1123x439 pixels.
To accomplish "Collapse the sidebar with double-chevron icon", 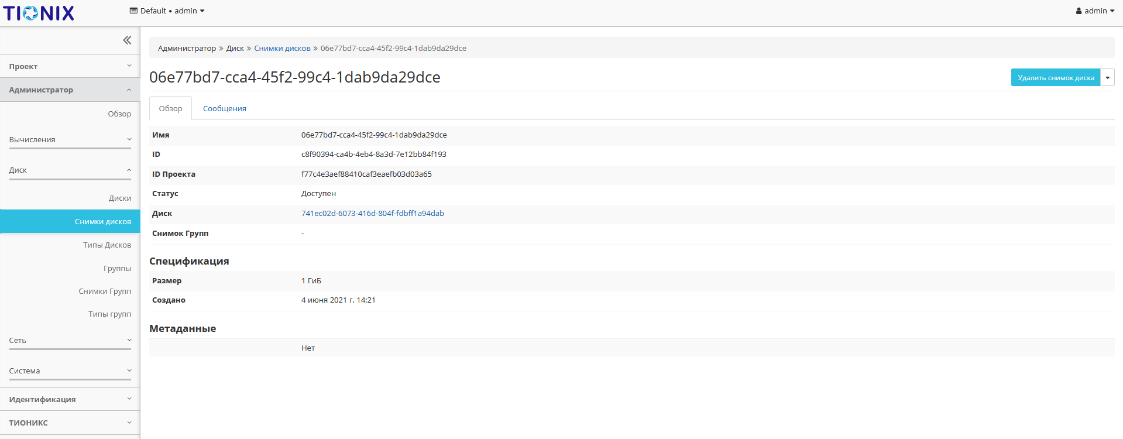I will coord(127,40).
